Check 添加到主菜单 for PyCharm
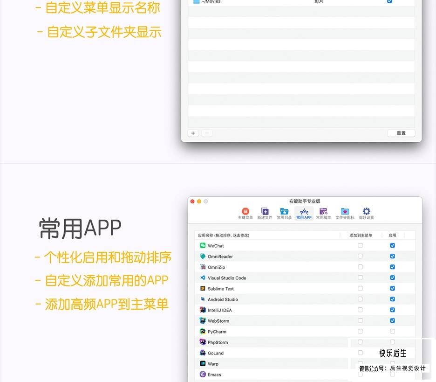 [x=360, y=331]
